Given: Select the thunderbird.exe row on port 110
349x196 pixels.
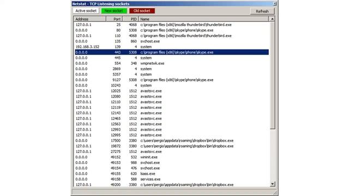Looking at the screenshot, I should point(172,36).
